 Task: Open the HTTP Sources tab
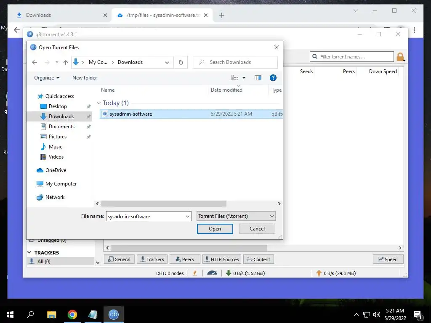pos(222,259)
